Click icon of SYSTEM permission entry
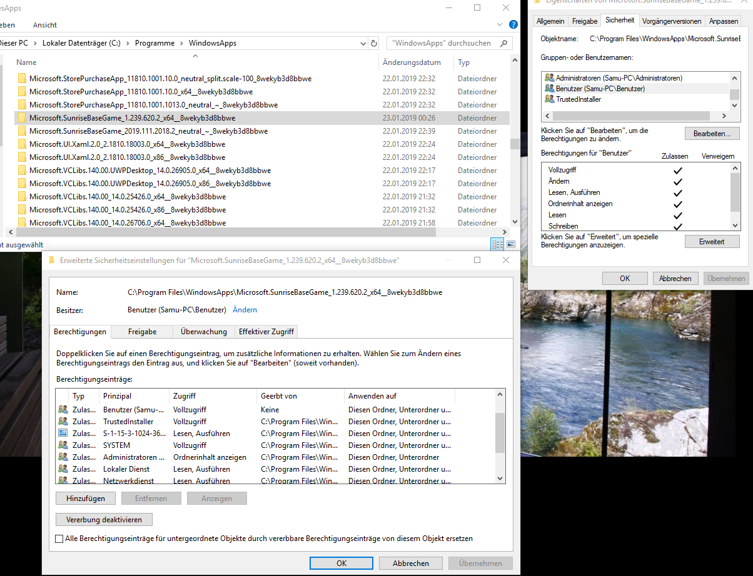The width and height of the screenshot is (753, 576). 63,445
